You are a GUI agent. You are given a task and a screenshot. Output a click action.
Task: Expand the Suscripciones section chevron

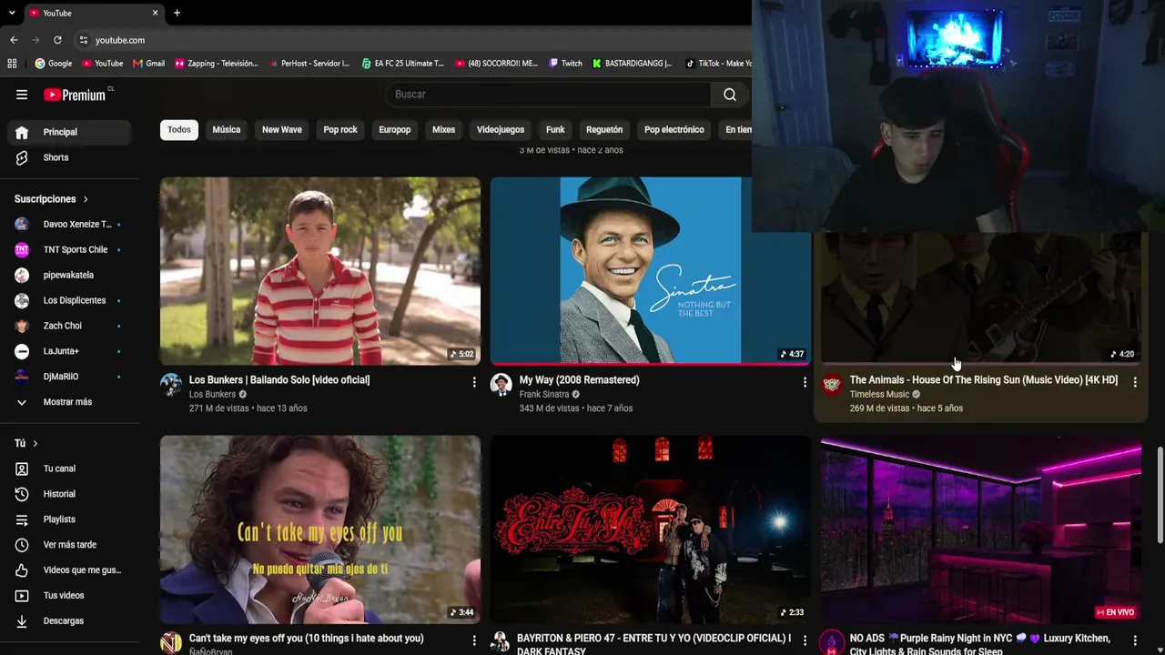[x=86, y=199]
